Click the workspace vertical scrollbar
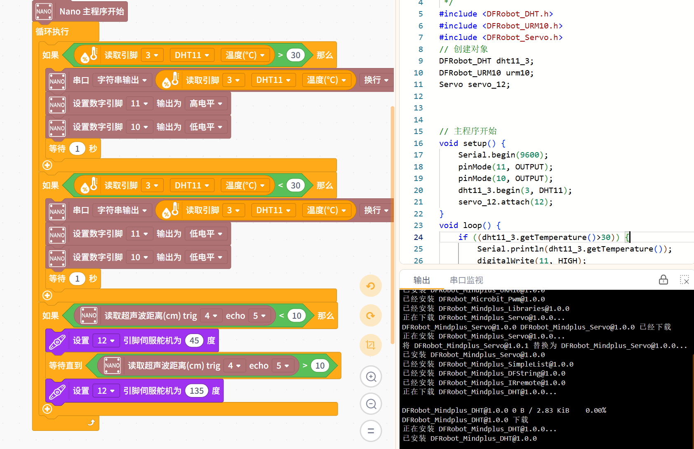The image size is (694, 449). [392, 223]
